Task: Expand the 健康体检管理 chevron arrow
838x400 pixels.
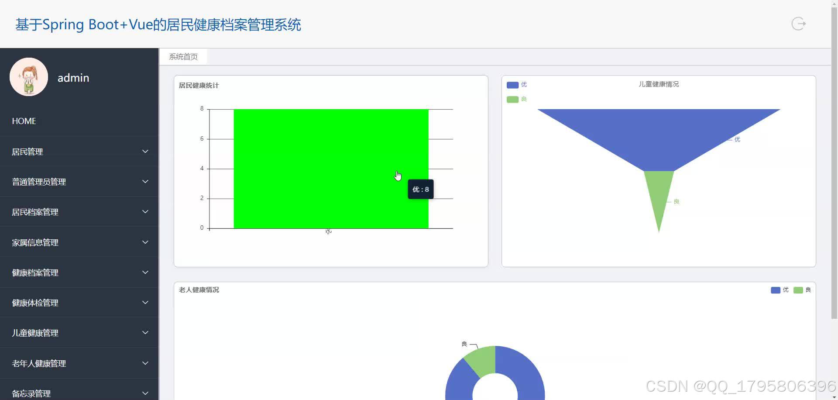Action: (x=145, y=303)
